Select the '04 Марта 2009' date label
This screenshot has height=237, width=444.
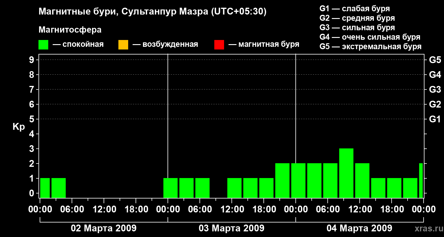pyautogui.click(x=359, y=228)
